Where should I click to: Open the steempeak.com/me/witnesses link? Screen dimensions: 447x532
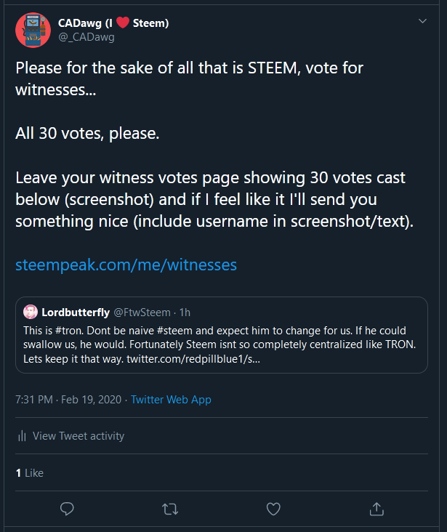126,265
